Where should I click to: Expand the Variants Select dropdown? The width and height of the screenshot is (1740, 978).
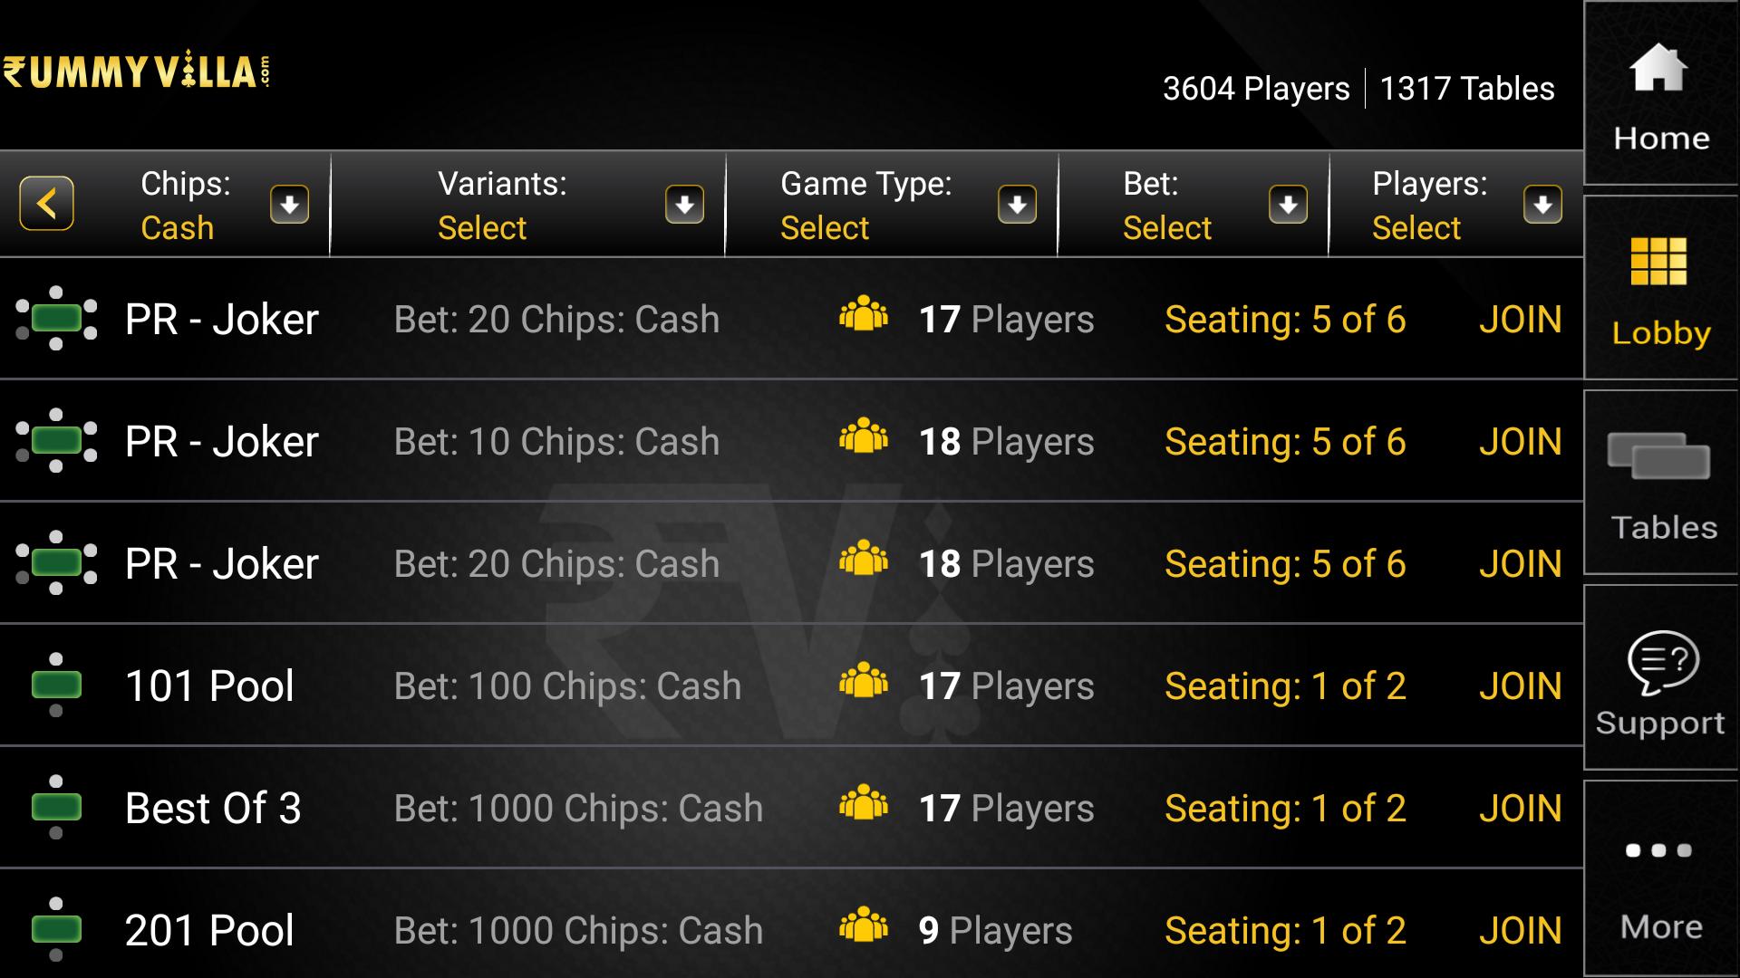pos(686,204)
